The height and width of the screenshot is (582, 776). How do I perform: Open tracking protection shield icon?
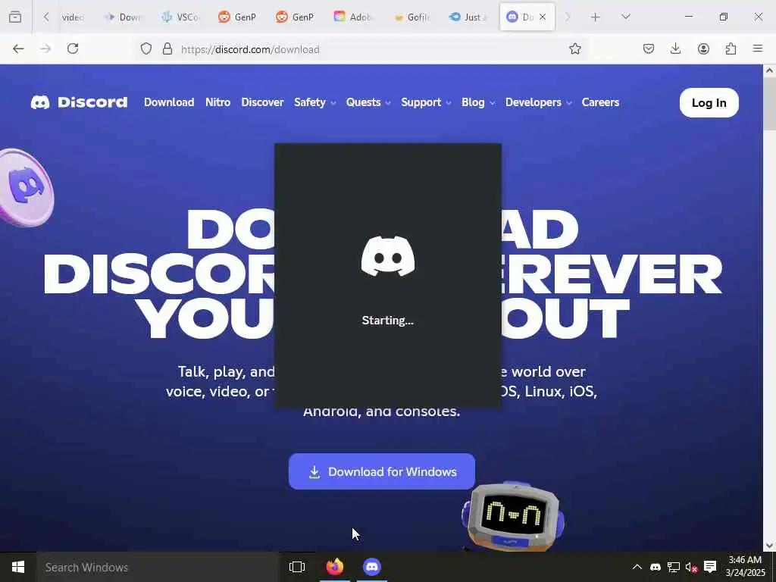(146, 48)
